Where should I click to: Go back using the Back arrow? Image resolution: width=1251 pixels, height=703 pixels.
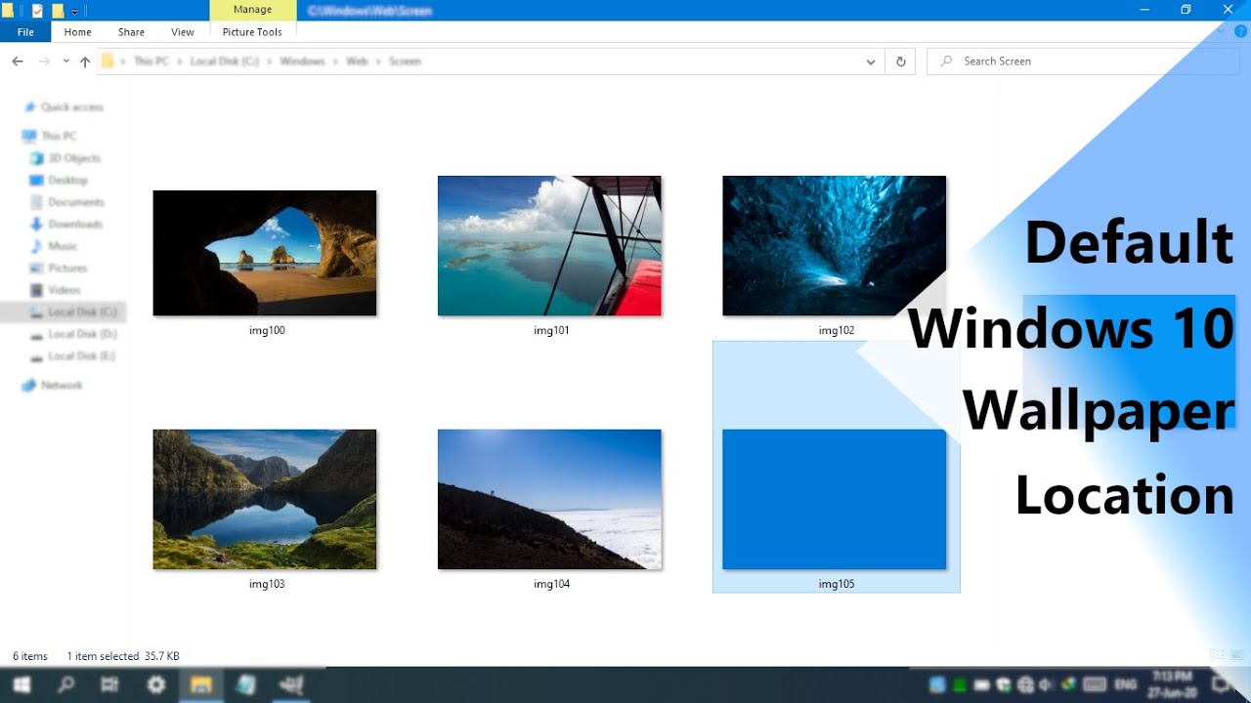coord(18,62)
